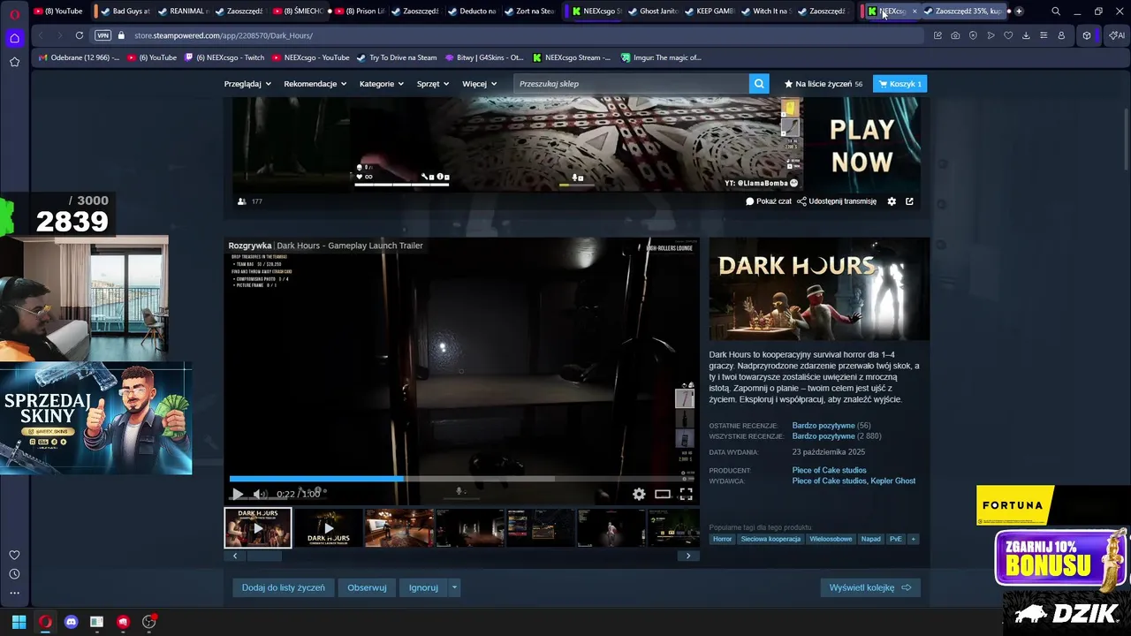Pop out the broadcast into new window
The image size is (1131, 636).
pyautogui.click(x=909, y=201)
